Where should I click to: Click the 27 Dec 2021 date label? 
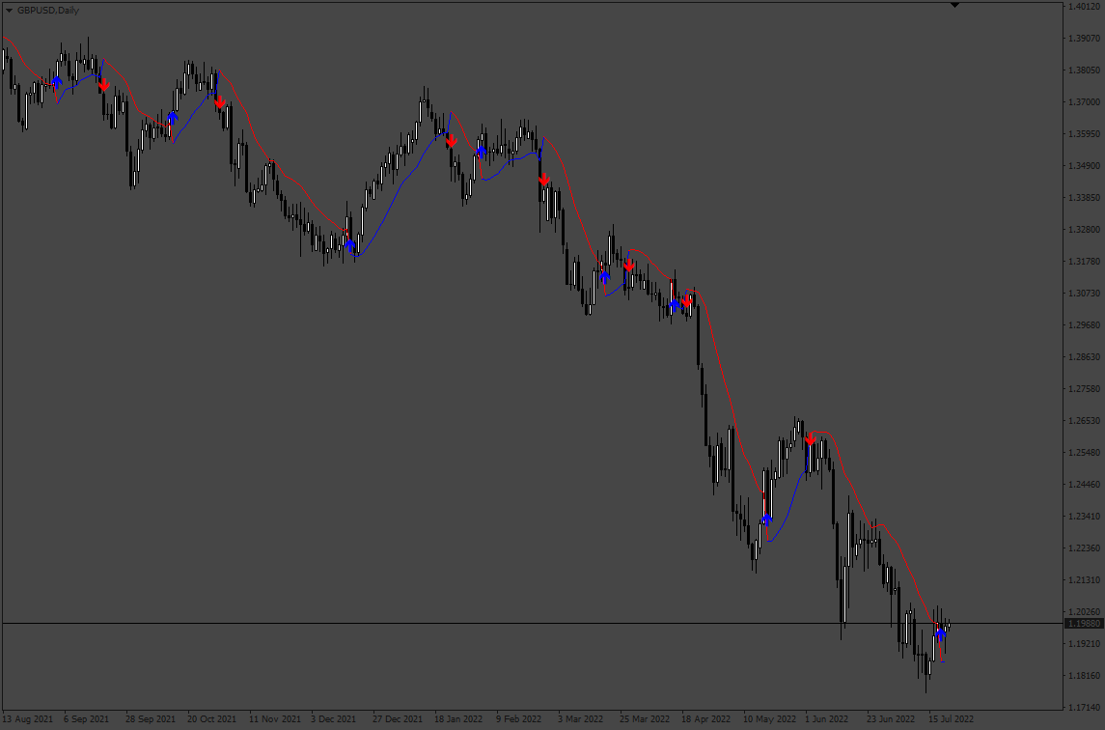coord(398,719)
